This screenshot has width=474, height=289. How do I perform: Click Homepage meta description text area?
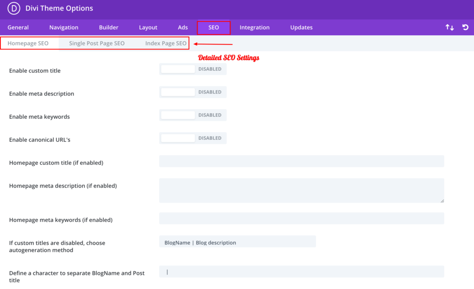301,190
